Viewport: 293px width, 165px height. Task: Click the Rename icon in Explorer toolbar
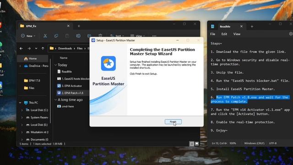click(78, 36)
